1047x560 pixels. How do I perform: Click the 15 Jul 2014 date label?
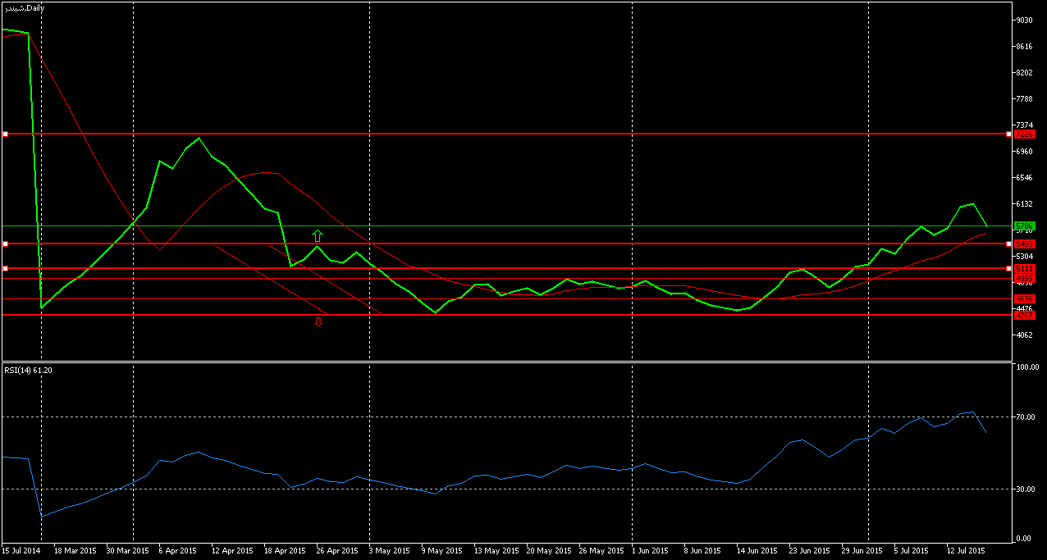pos(21,551)
